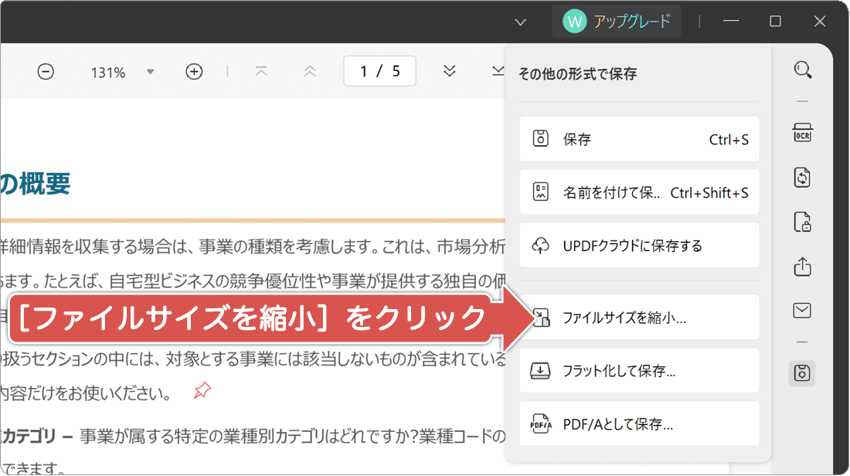Select the search magnifier icon
Screen dimensions: 850x476
pos(802,70)
